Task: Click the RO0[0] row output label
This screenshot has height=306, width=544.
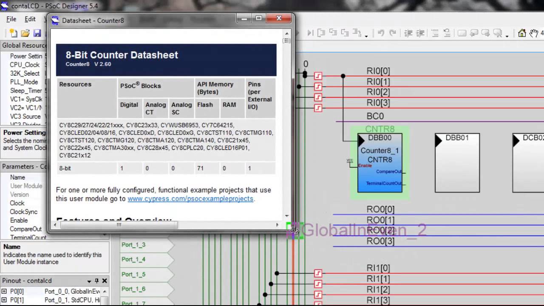Action: coord(380,210)
